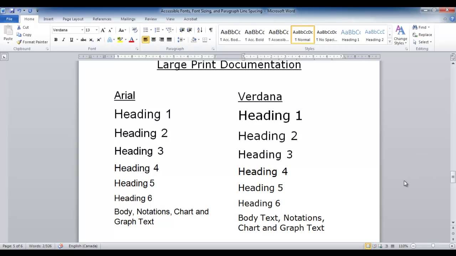Apply subscript formatting
Screen dimensions: 456x256
tap(91, 40)
